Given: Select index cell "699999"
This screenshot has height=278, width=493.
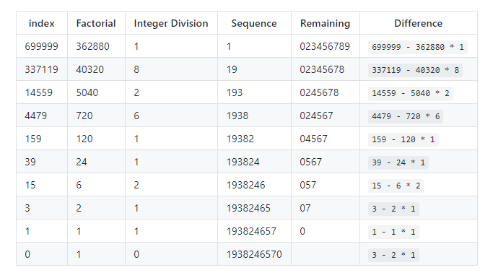Looking at the screenshot, I should (41, 46).
